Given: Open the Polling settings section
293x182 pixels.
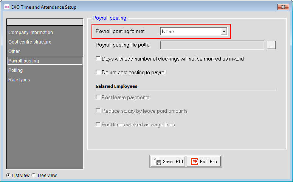Looking at the screenshot, I should click(45, 70).
